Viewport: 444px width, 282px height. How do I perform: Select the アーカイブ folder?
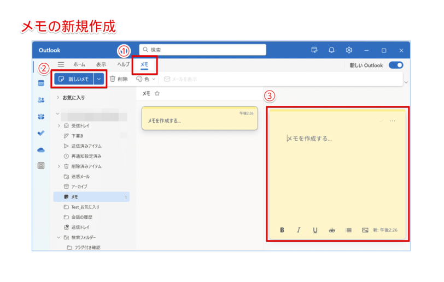91,187
